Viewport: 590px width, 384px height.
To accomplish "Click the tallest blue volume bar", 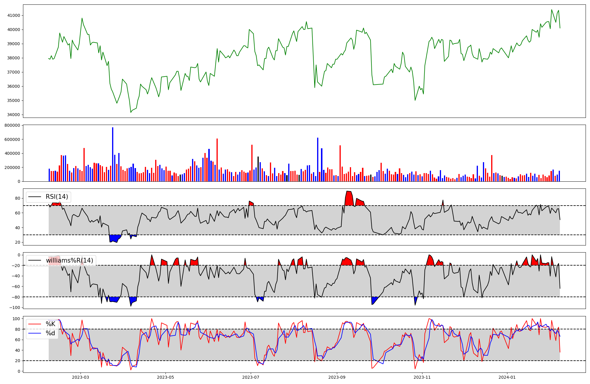I will click(x=113, y=154).
